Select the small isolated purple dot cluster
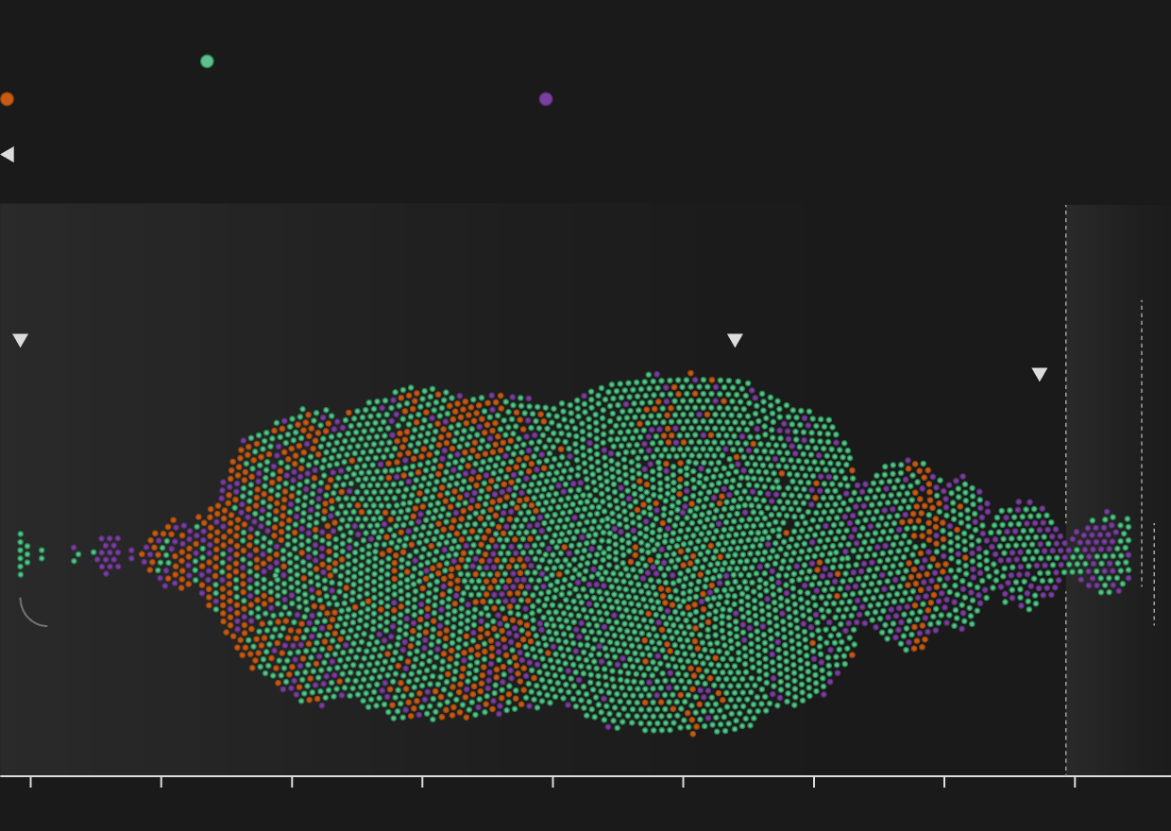Viewport: 1171px width, 831px height. pos(109,553)
